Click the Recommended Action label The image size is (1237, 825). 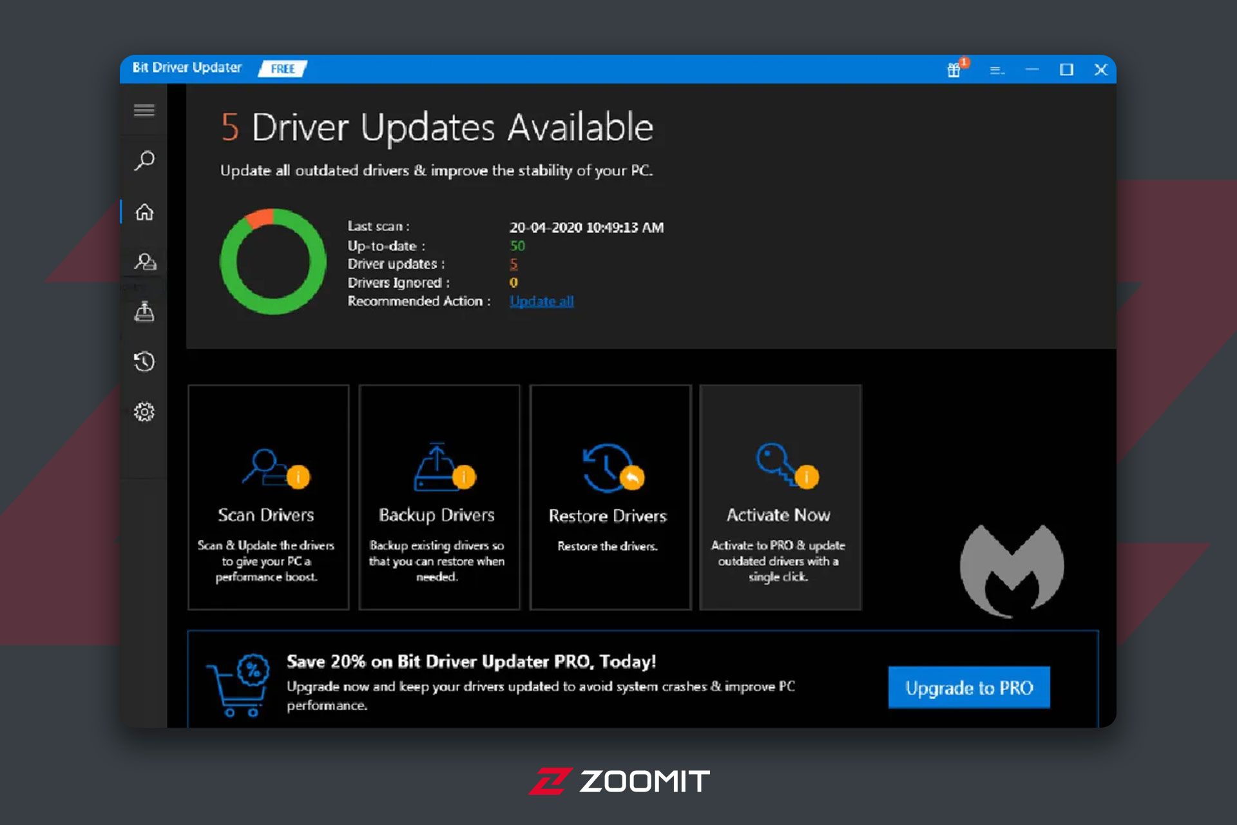click(419, 301)
